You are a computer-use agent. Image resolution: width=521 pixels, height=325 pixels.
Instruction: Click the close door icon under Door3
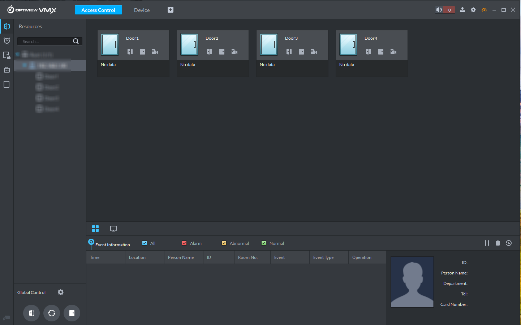(301, 52)
